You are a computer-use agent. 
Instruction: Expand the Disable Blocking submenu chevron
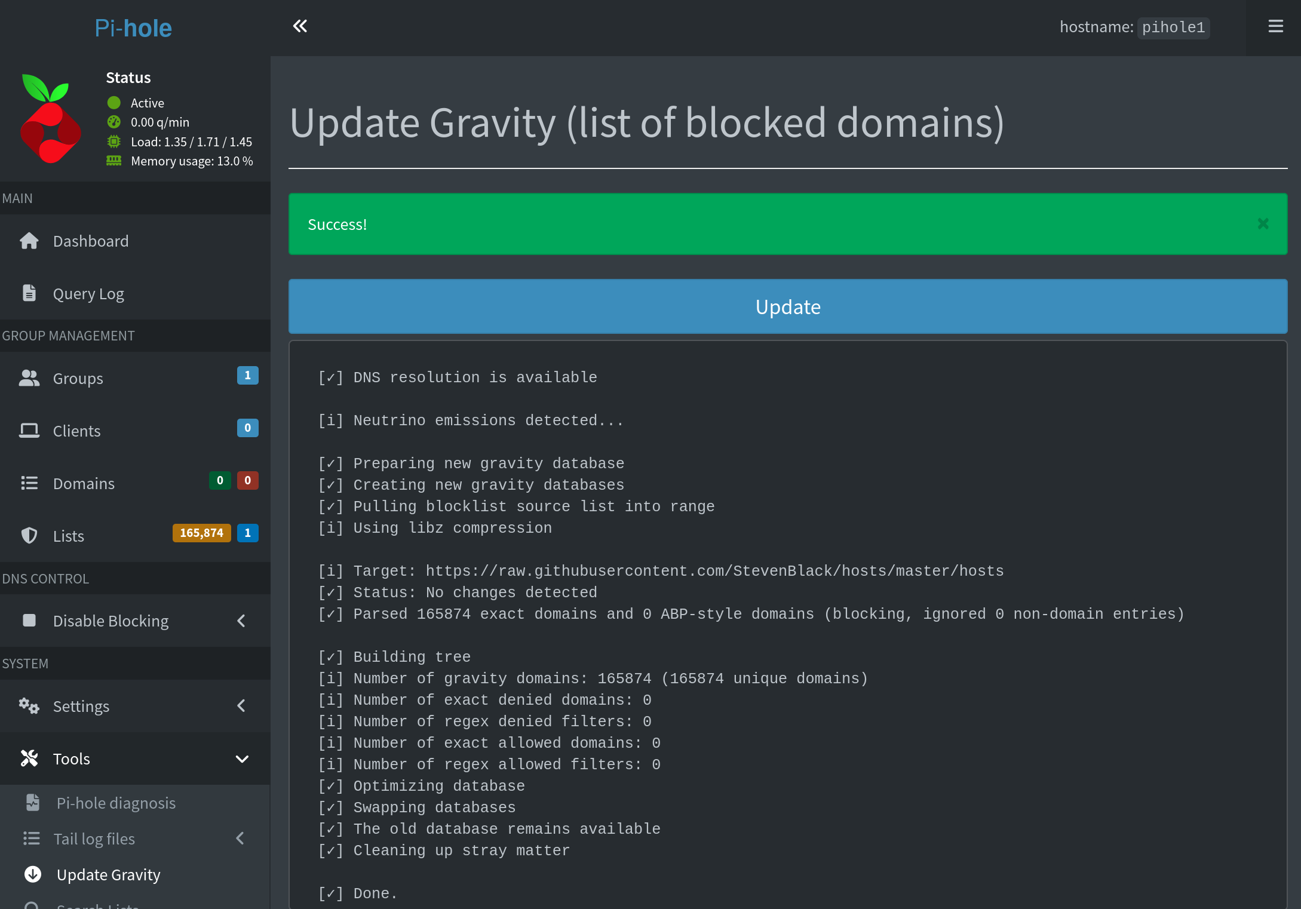point(241,621)
